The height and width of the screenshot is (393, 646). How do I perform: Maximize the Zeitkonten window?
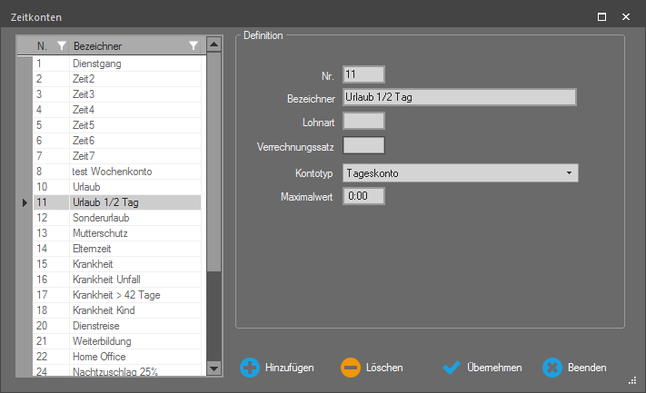pyautogui.click(x=601, y=16)
